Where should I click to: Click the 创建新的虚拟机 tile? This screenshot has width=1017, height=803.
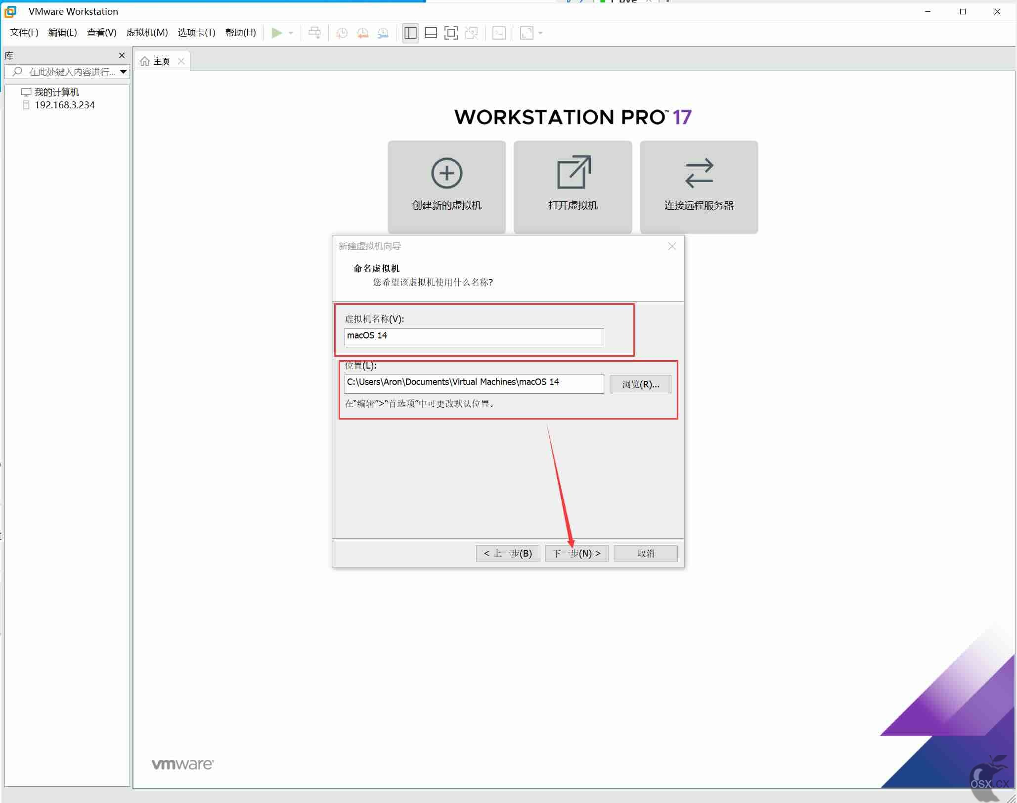(x=447, y=187)
